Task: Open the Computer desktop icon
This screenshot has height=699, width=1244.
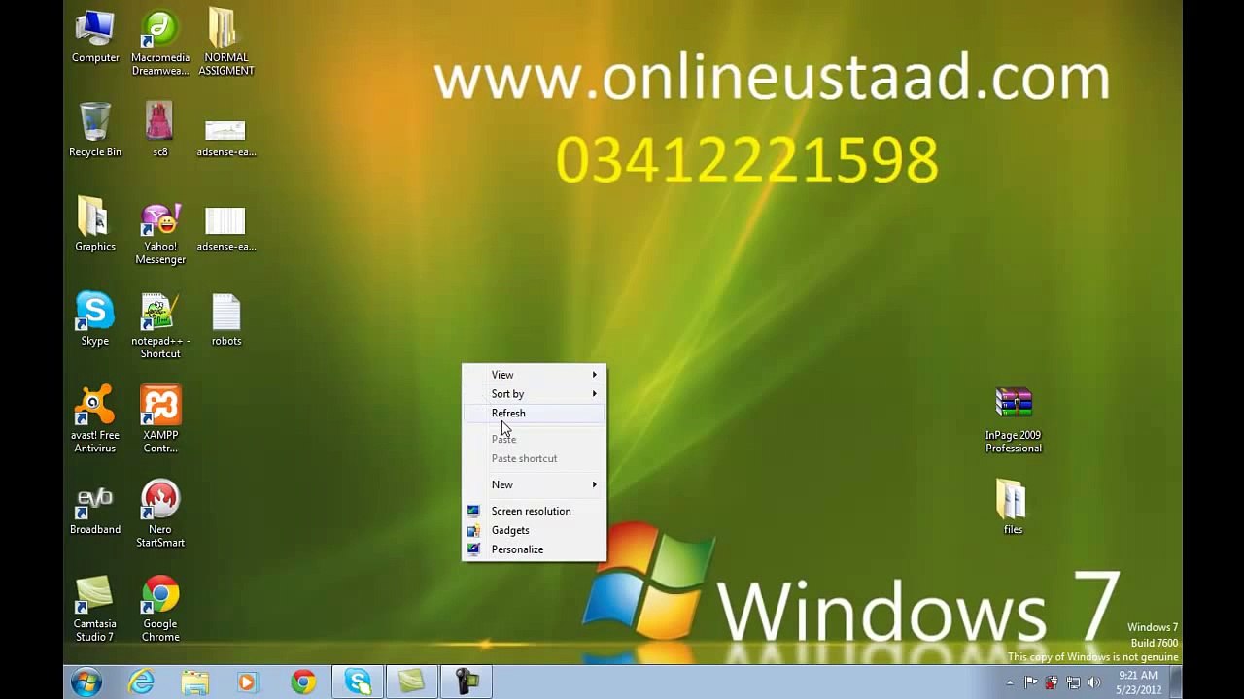Action: 95,37
